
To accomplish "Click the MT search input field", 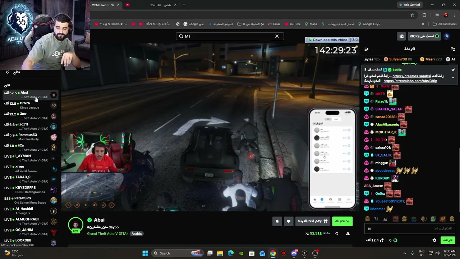I will click(230, 36).
